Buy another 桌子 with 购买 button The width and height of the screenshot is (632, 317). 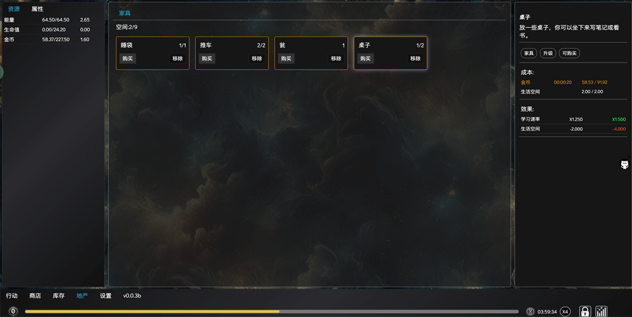click(365, 58)
